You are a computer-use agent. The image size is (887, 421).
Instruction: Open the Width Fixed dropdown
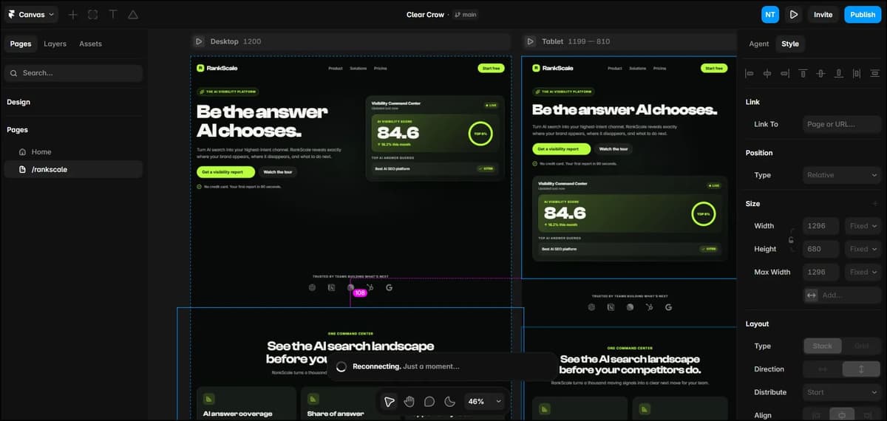coord(863,226)
